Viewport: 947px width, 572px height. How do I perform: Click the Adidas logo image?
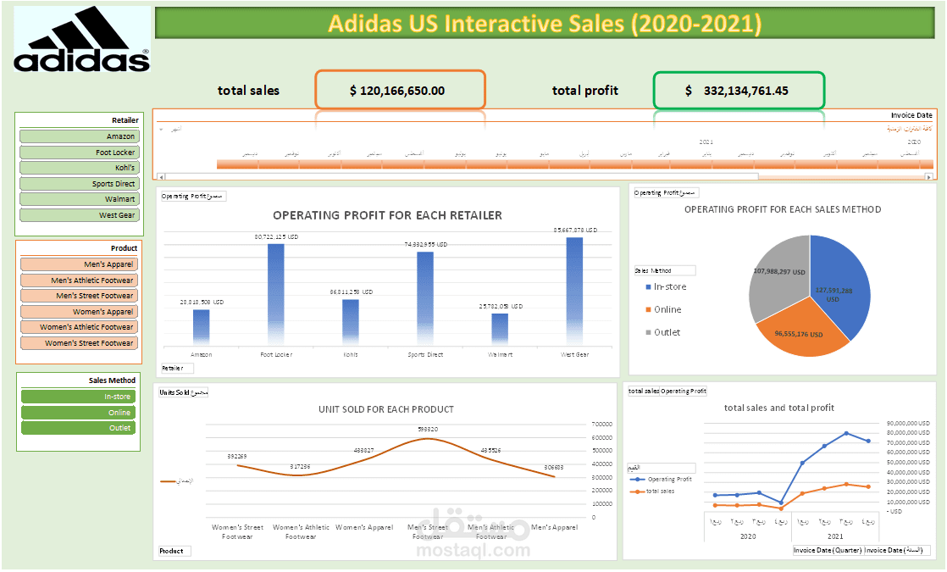(82, 39)
